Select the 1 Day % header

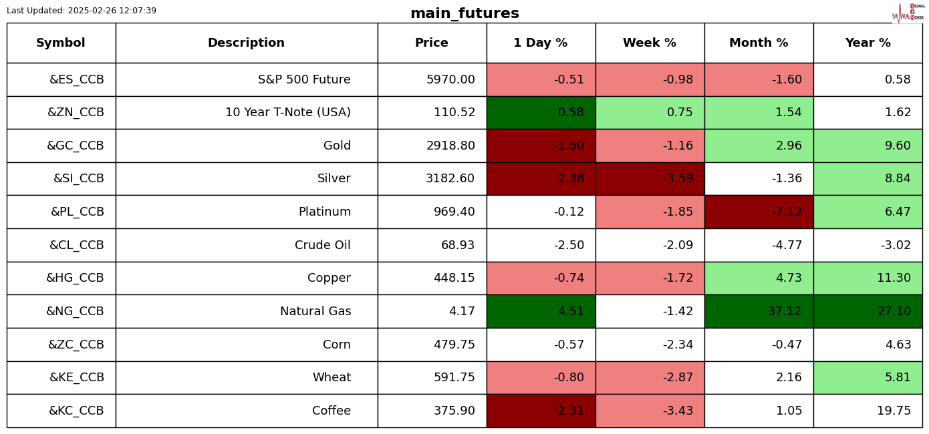541,43
